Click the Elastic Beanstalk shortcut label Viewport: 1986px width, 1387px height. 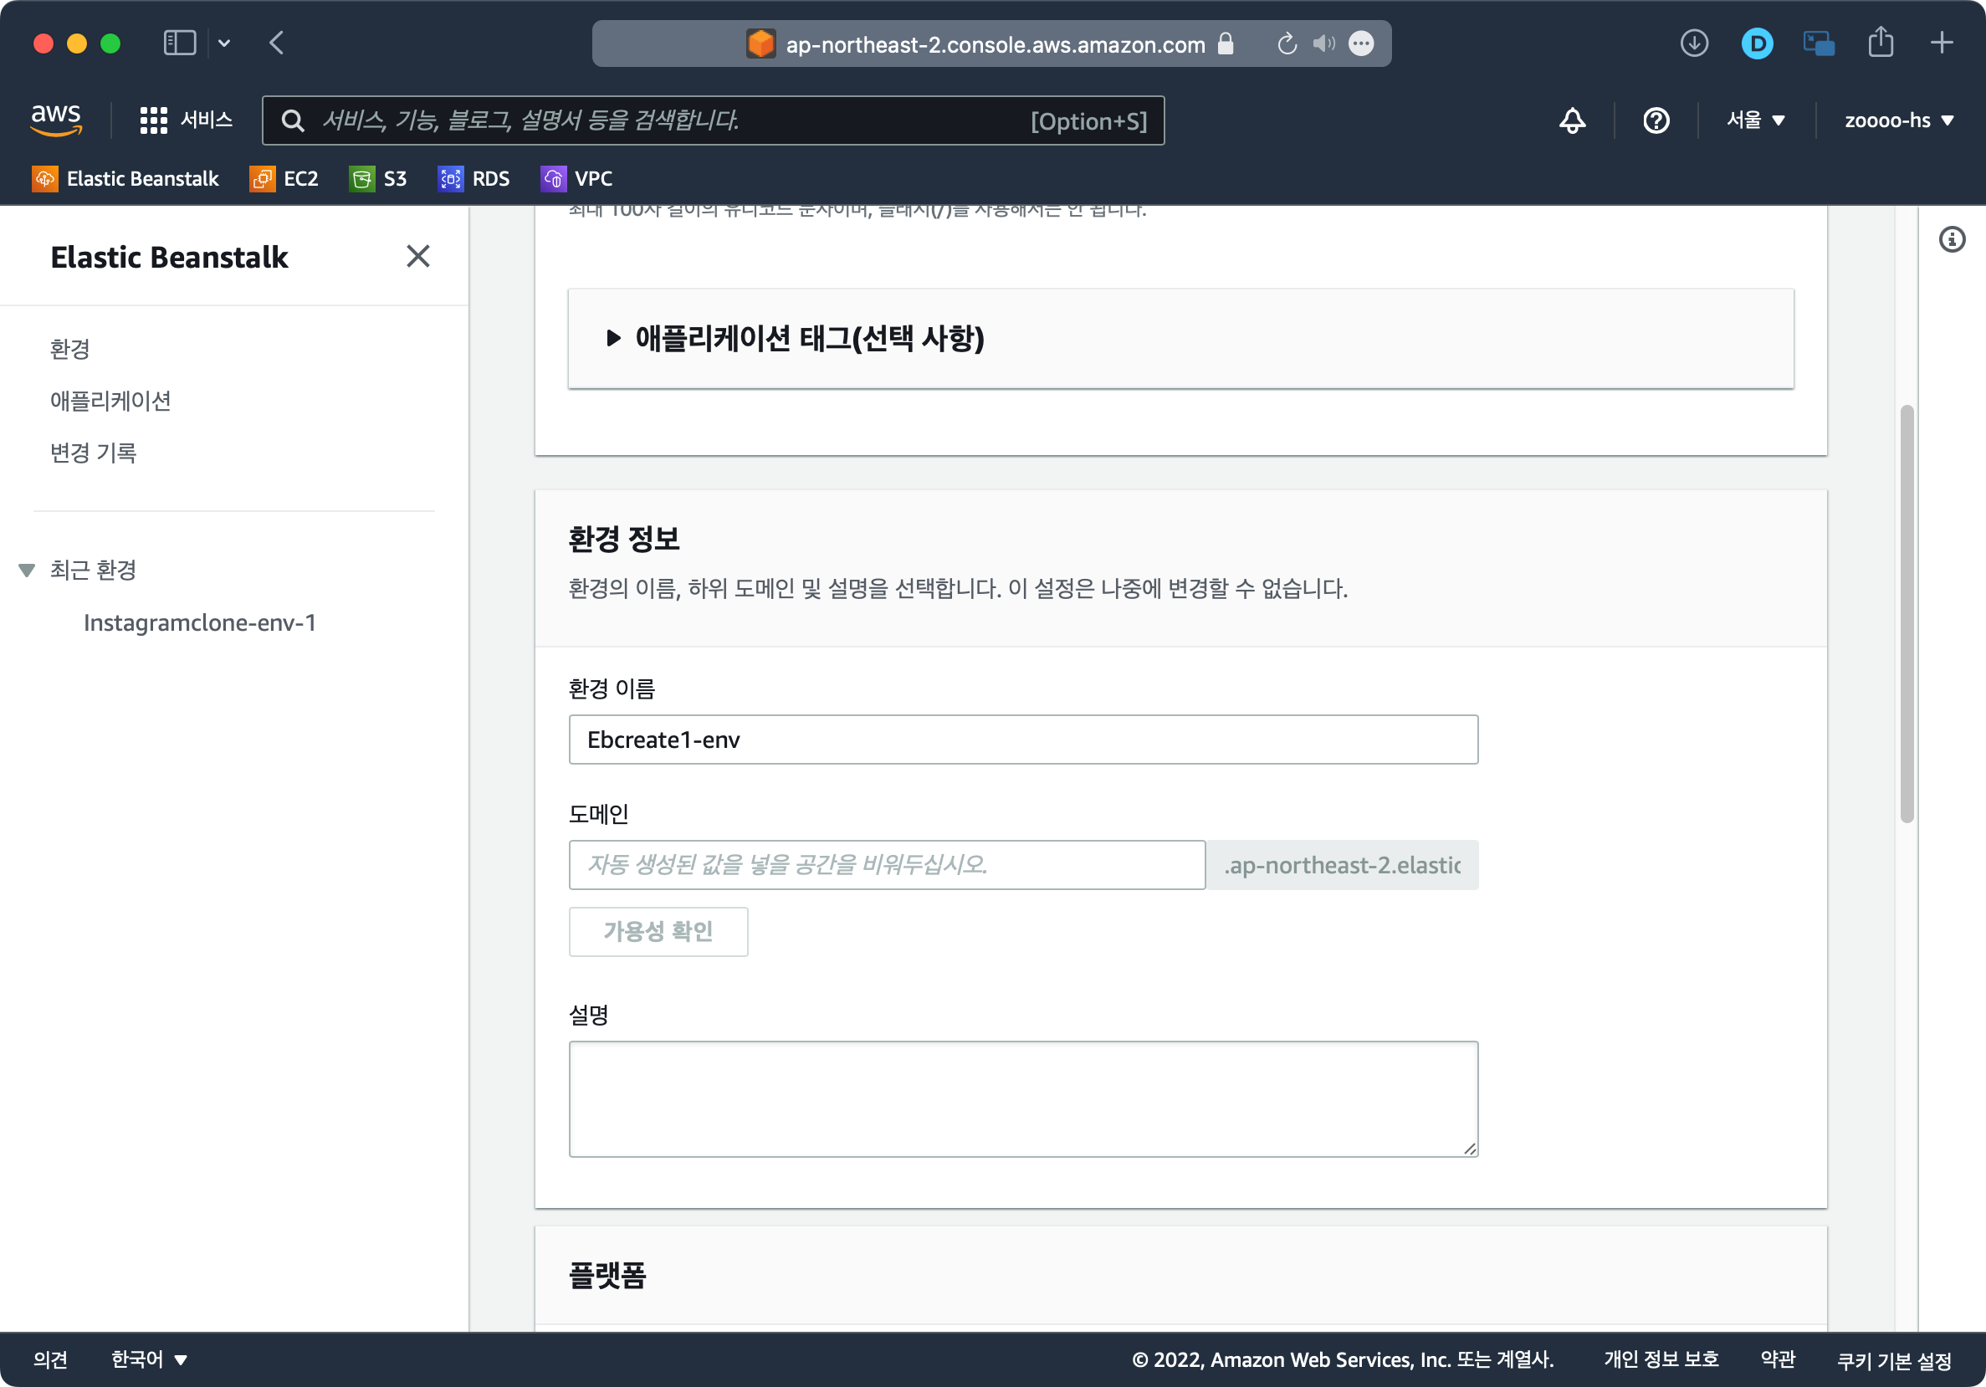click(143, 178)
